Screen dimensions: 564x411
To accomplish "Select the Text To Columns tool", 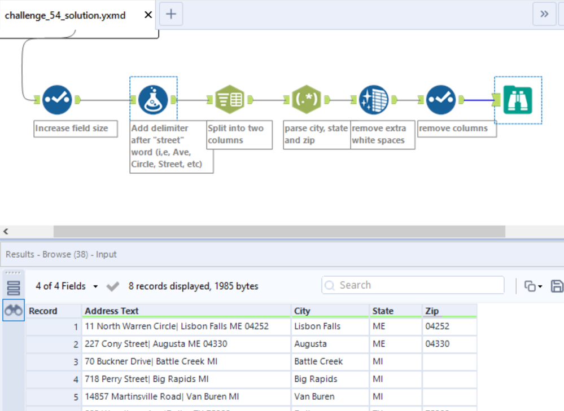I will coord(229,100).
